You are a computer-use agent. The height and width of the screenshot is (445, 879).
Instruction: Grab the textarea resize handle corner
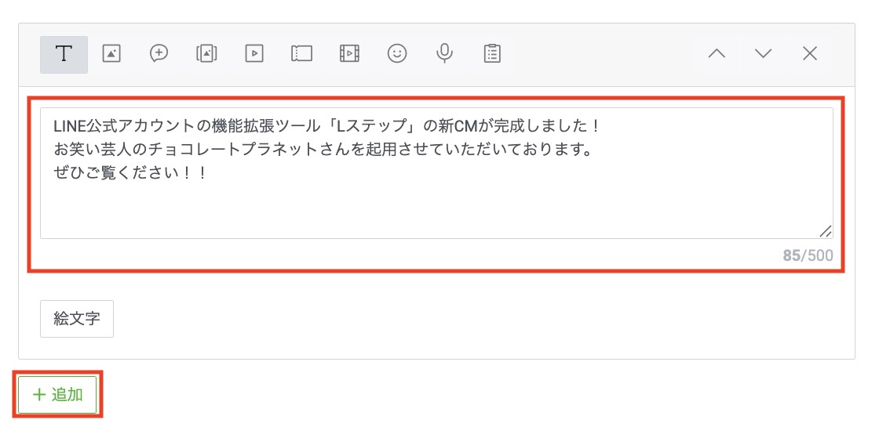pyautogui.click(x=825, y=231)
